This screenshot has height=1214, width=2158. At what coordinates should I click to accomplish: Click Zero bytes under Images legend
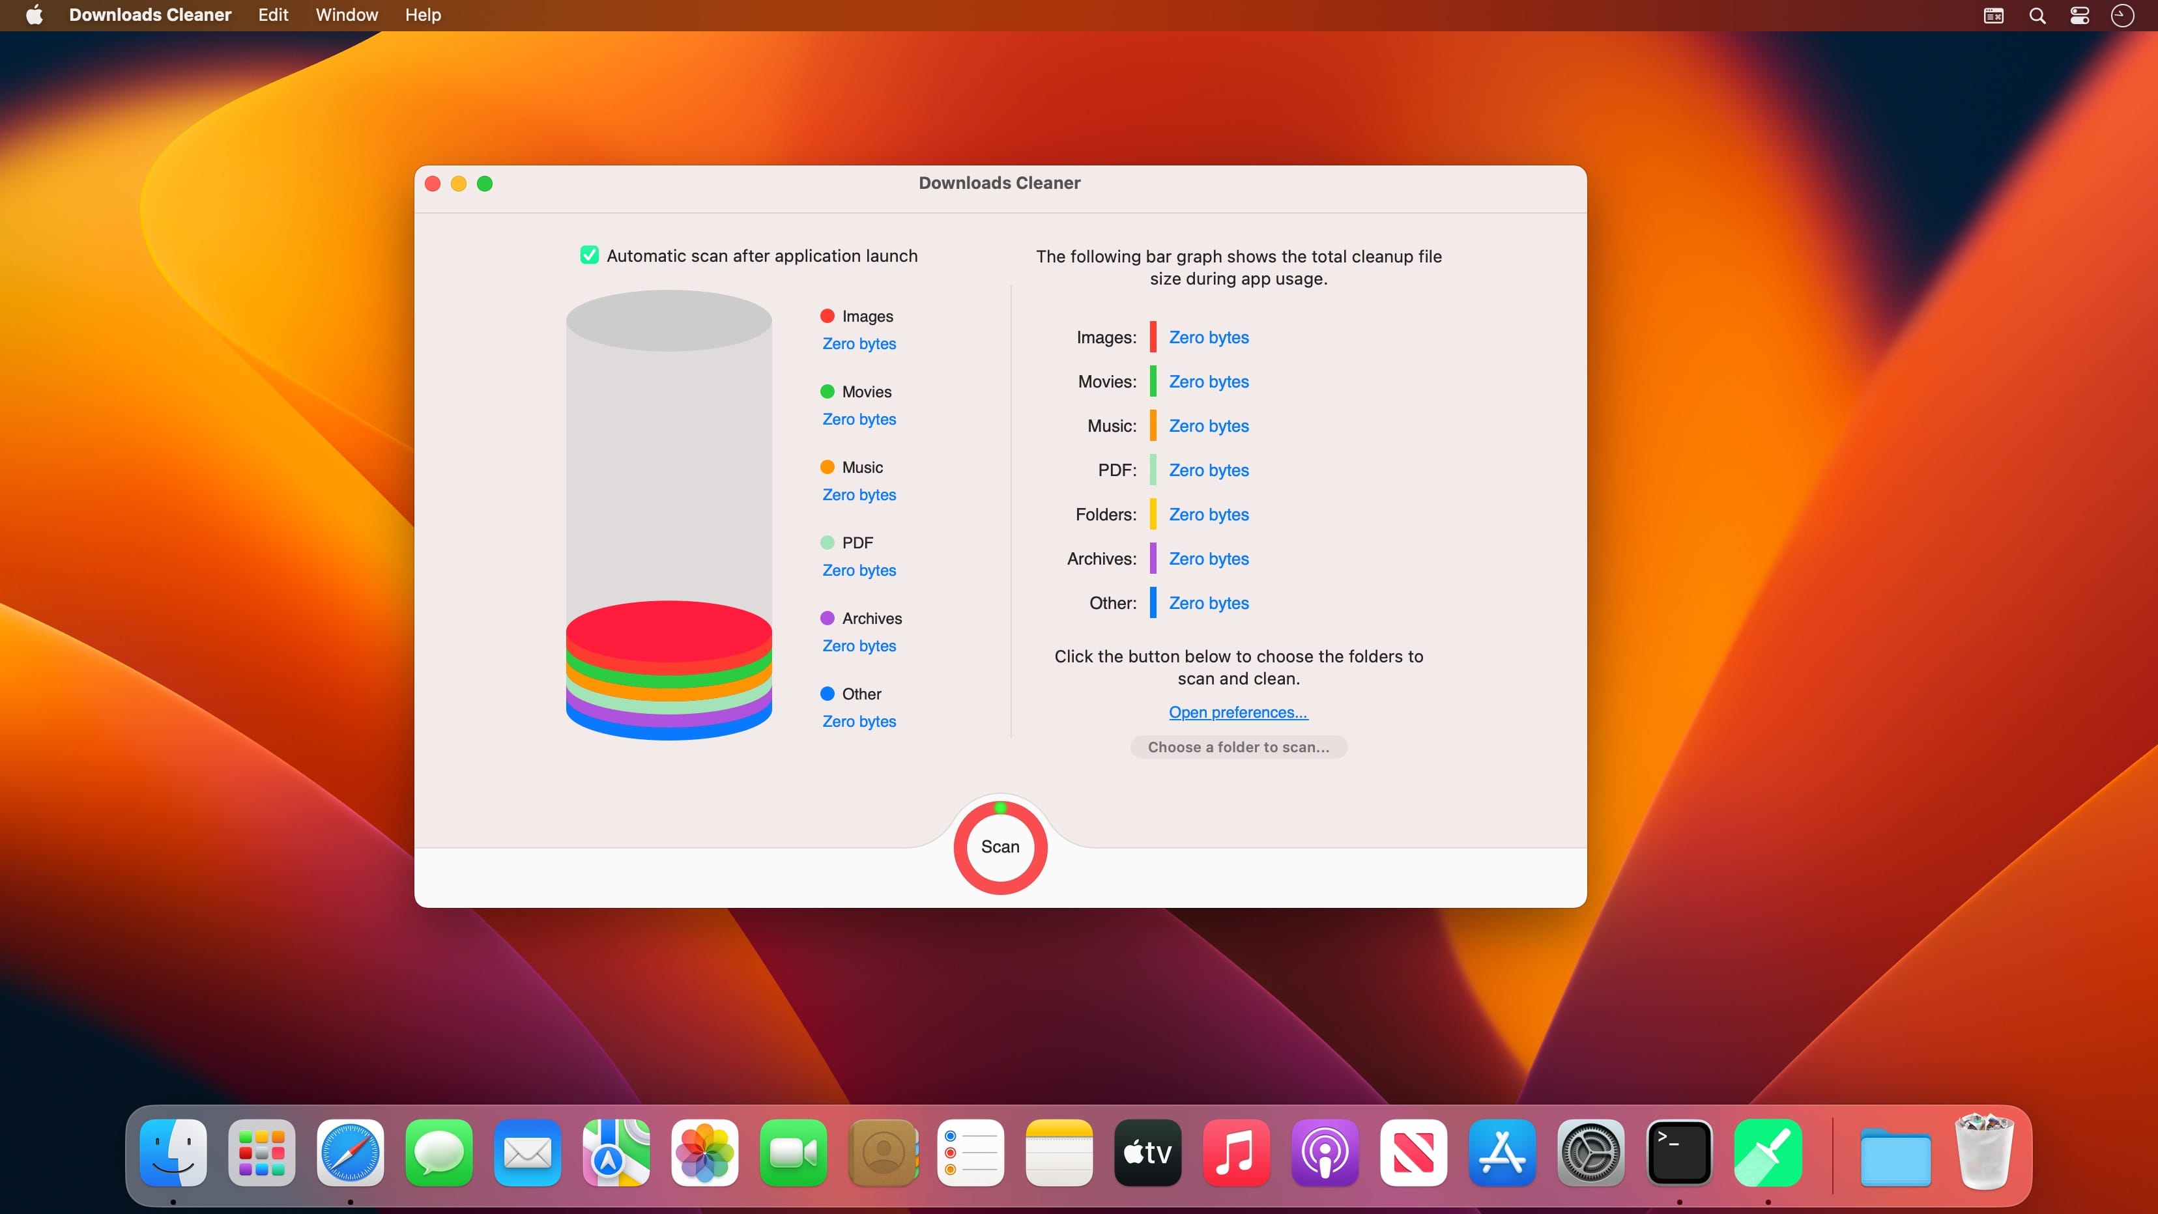[859, 344]
